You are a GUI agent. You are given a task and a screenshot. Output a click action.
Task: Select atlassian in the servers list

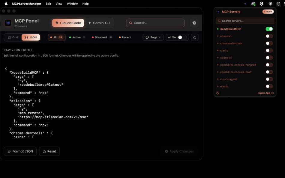click(226, 36)
